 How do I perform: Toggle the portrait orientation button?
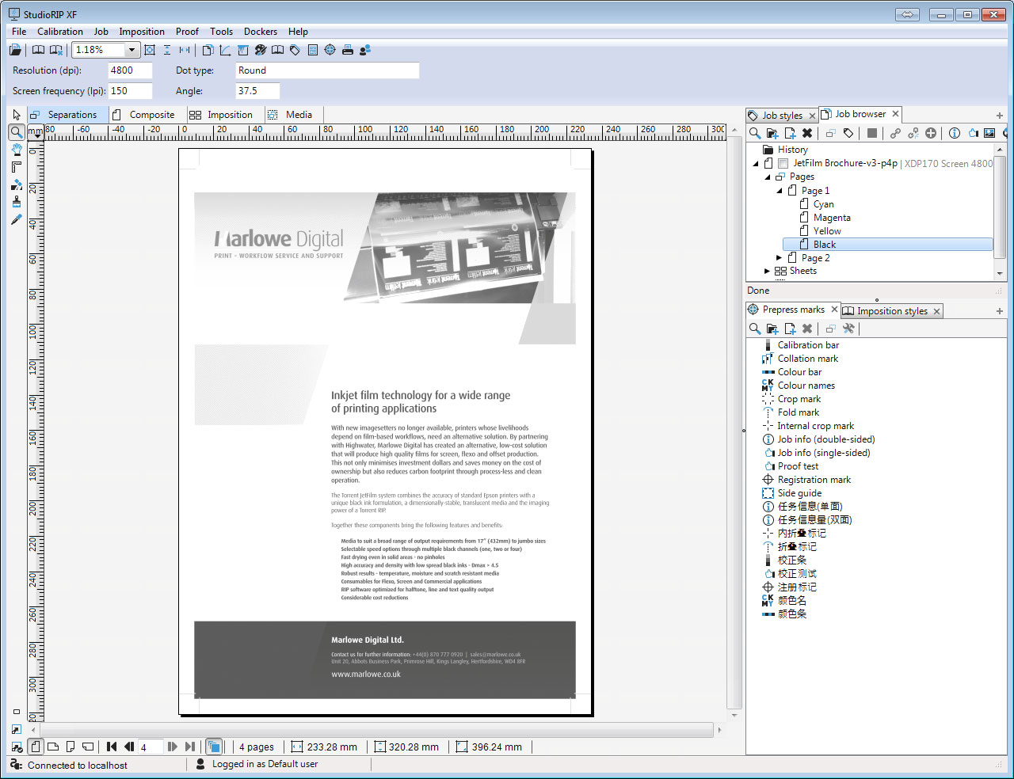click(x=36, y=747)
